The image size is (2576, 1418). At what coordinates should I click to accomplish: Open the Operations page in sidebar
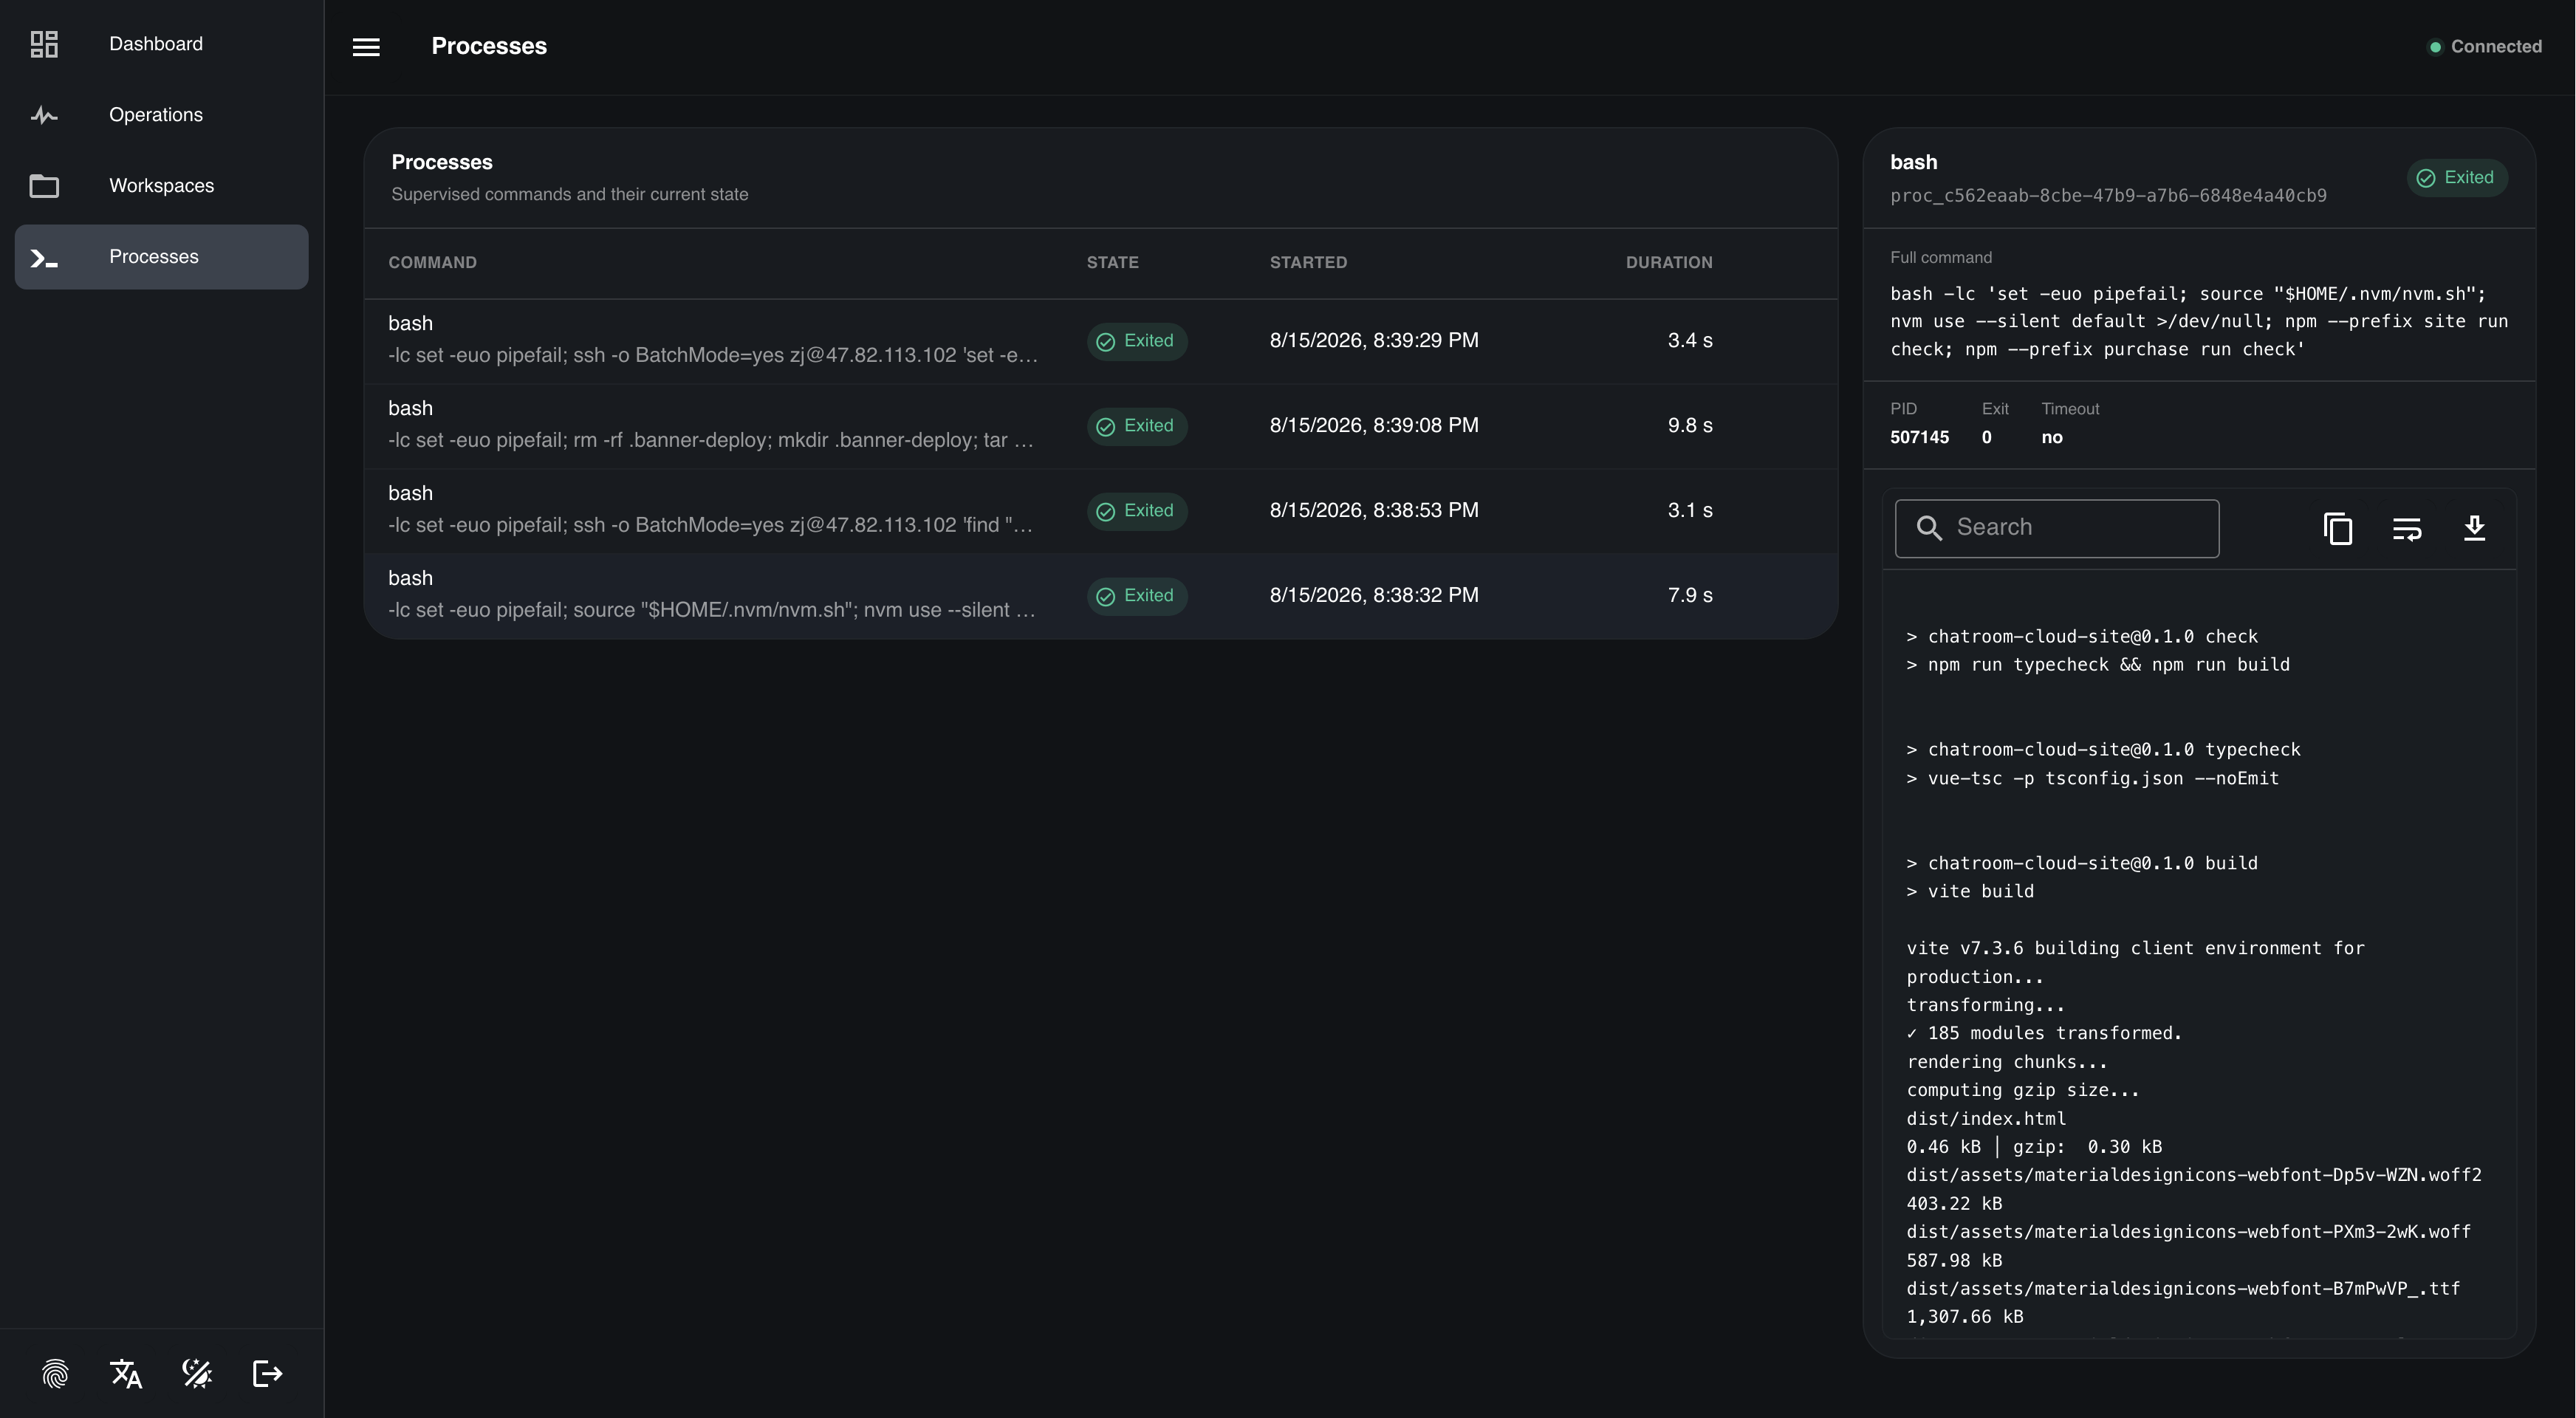pyautogui.click(x=161, y=115)
